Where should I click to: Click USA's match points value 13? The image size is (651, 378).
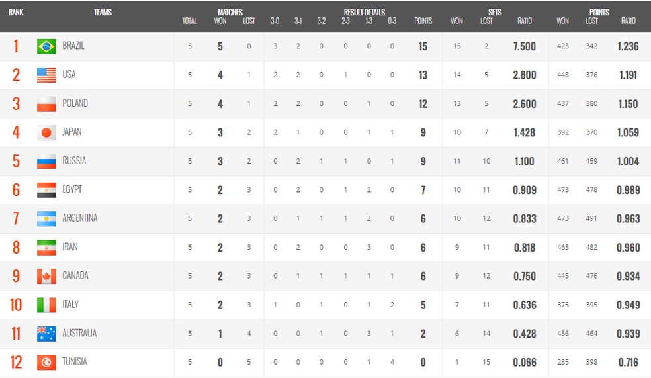(x=423, y=75)
